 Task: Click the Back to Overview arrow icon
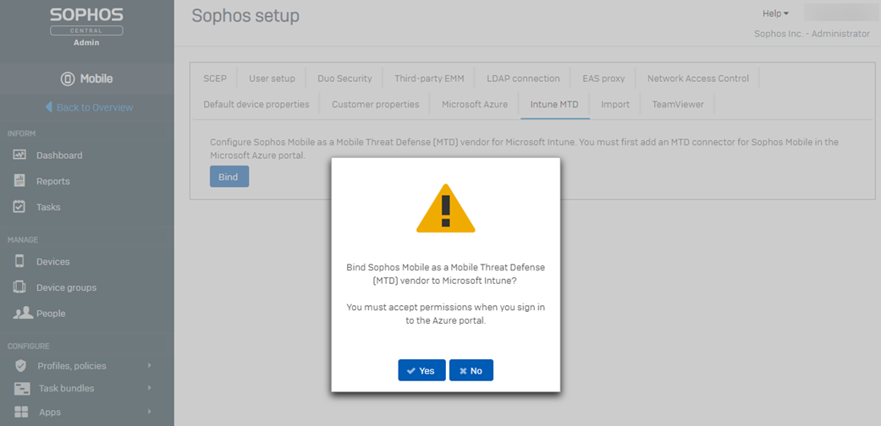(49, 106)
